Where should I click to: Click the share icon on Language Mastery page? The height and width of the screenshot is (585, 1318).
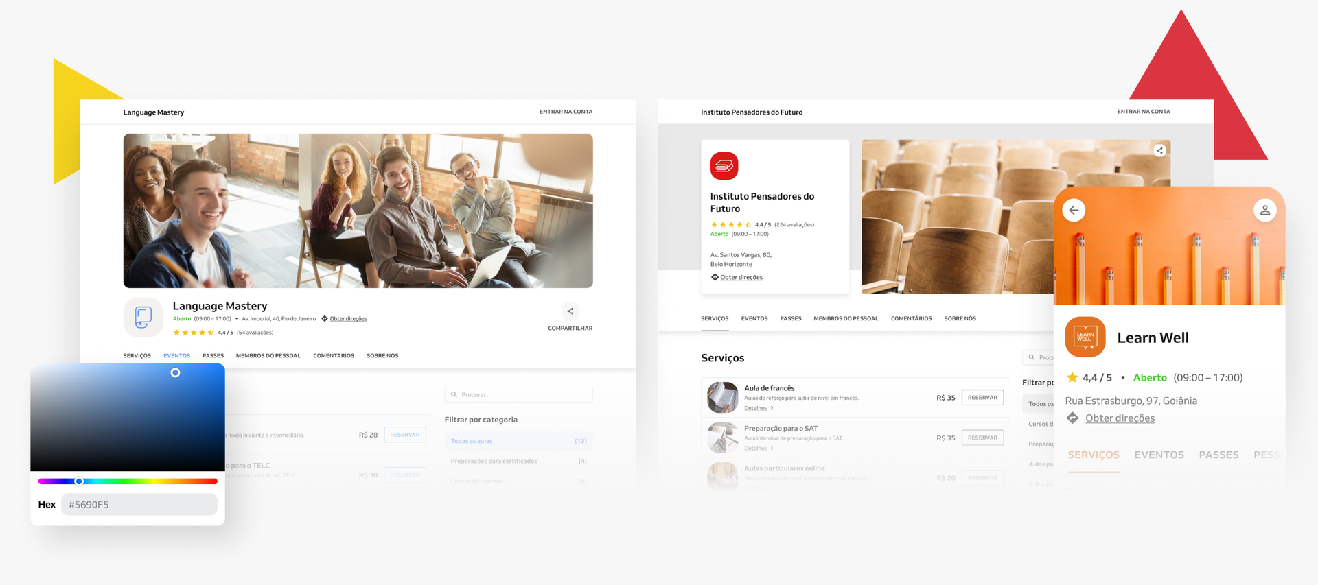pos(570,311)
